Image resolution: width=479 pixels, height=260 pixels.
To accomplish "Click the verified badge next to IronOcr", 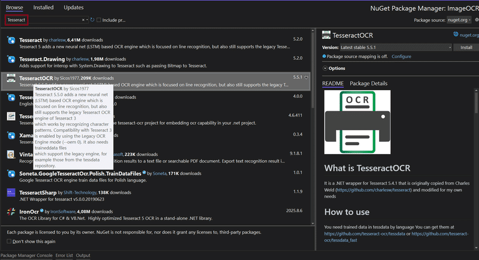I will 42,210.
